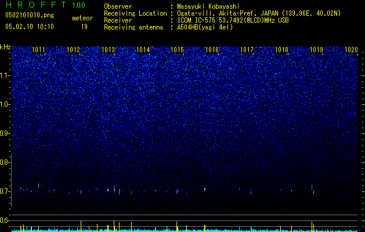Click time marker 1020
365x232 pixels.
pyautogui.click(x=351, y=50)
